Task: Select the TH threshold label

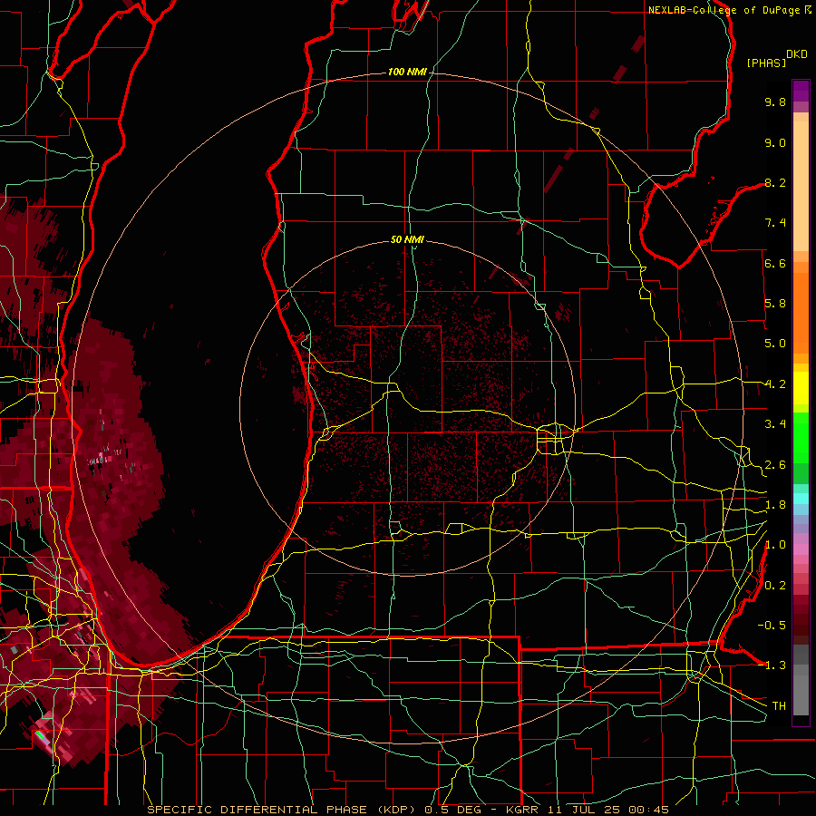Action: point(779,705)
